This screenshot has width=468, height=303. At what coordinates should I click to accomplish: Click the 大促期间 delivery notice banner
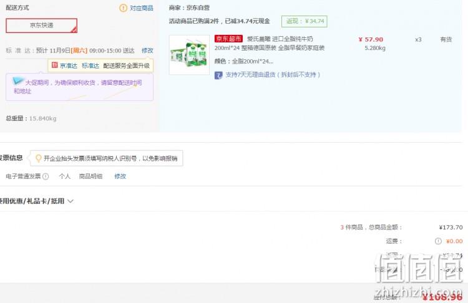click(x=79, y=87)
